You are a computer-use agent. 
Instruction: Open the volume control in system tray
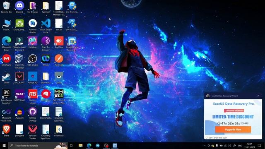(229, 145)
